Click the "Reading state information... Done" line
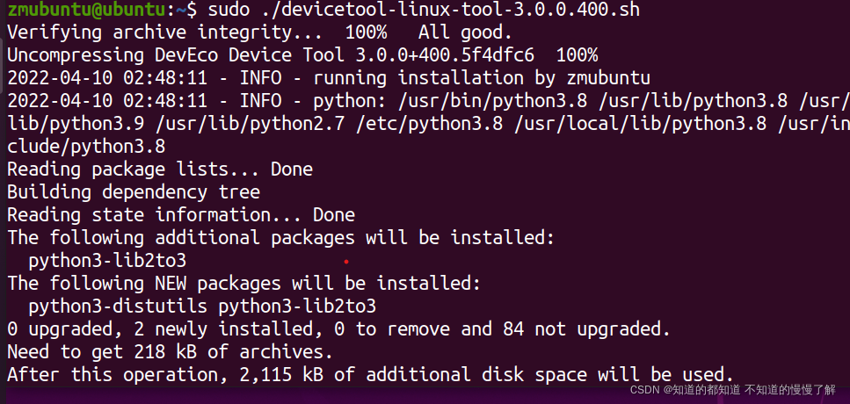850x404 pixels. pyautogui.click(x=180, y=214)
